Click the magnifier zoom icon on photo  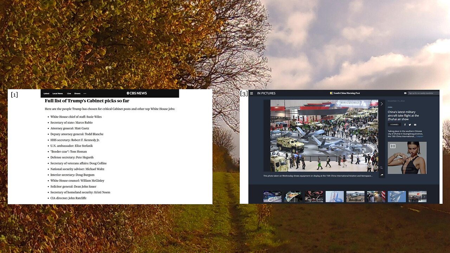[x=381, y=168]
